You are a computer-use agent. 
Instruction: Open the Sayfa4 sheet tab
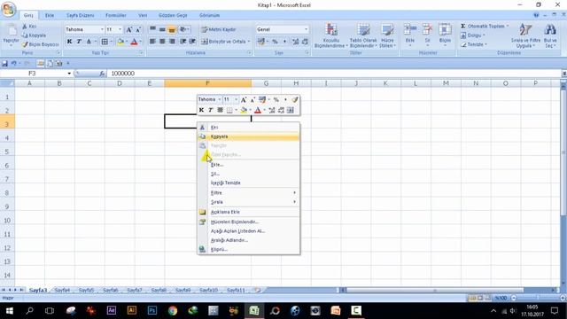(x=62, y=290)
